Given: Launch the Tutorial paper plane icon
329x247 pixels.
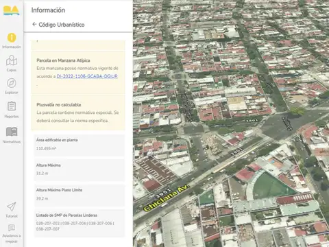Looking at the screenshot, I should point(12,207).
